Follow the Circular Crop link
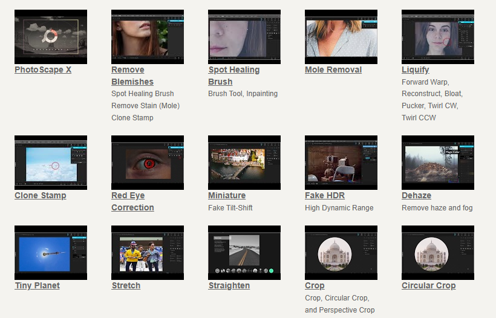The height and width of the screenshot is (318, 496). click(429, 286)
